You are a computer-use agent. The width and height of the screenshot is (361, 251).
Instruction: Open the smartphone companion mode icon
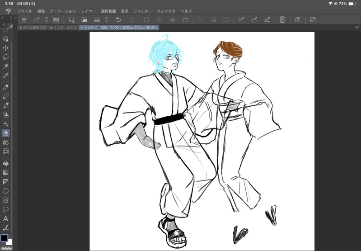tap(282, 20)
